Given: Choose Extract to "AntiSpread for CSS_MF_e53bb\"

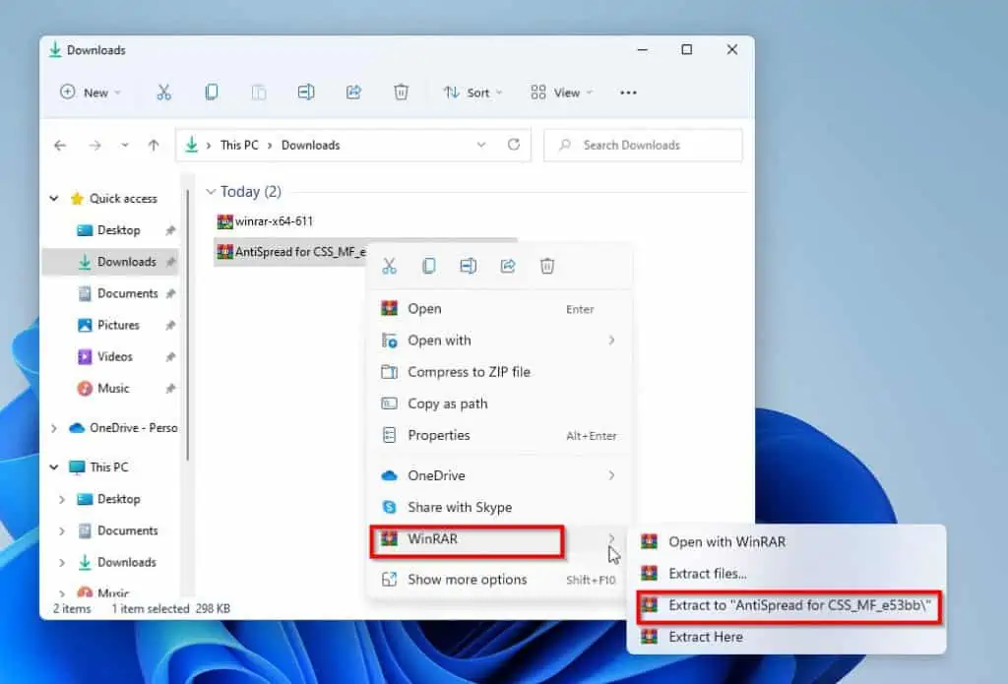Looking at the screenshot, I should click(787, 605).
